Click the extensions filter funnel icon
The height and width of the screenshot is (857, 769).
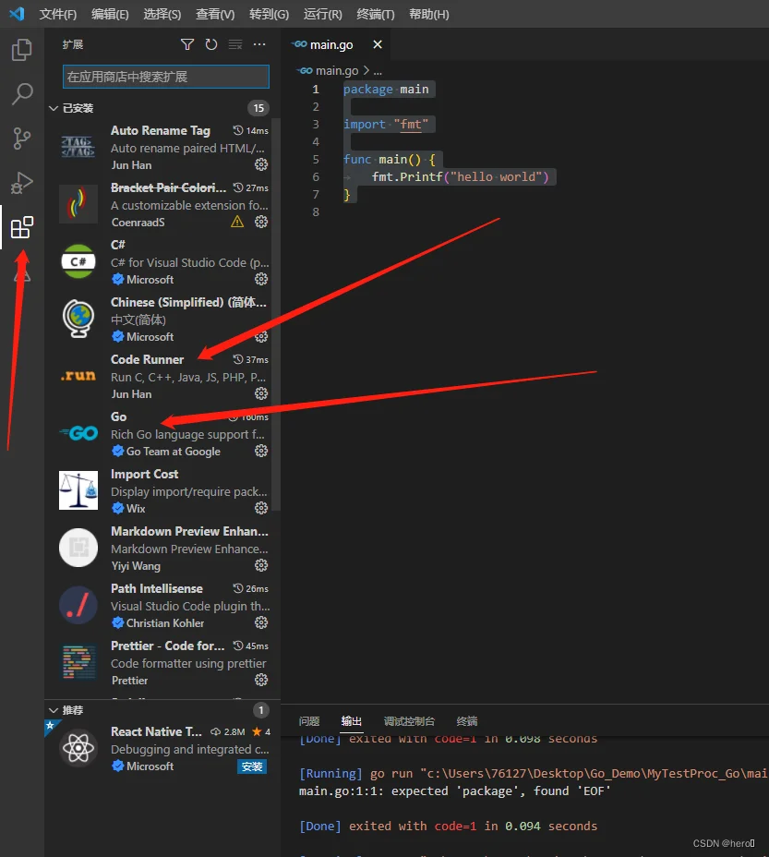pyautogui.click(x=187, y=44)
